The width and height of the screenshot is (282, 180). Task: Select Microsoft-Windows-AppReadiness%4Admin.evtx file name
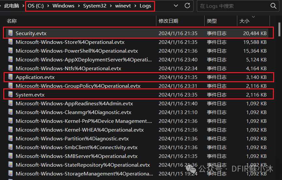[x=74, y=104]
